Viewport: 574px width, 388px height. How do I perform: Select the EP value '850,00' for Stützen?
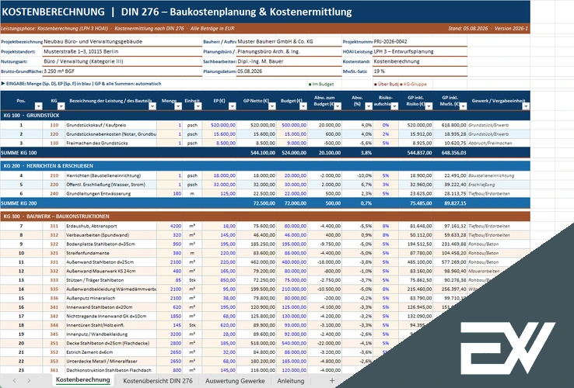tap(219, 280)
